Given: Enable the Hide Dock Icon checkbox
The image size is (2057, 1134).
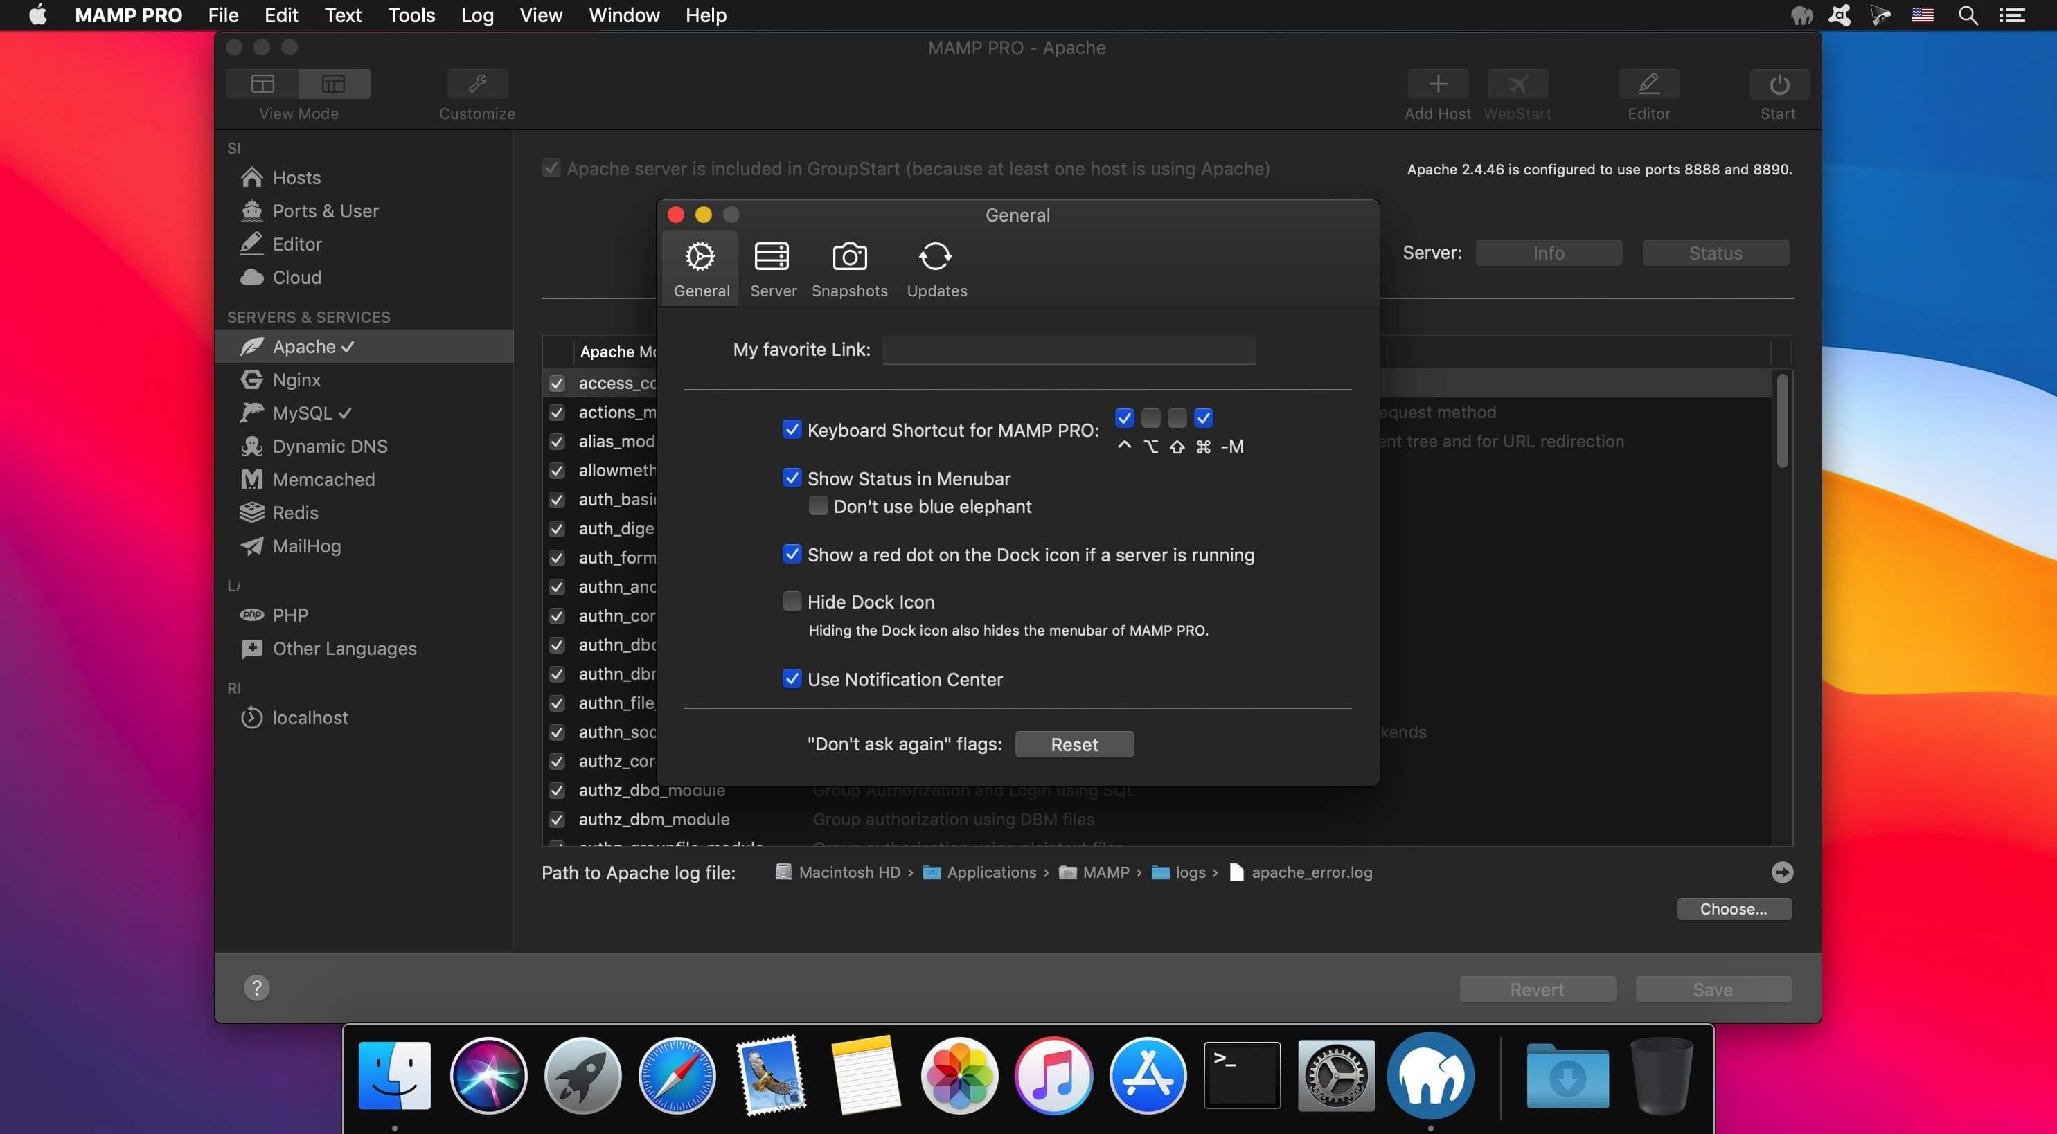Looking at the screenshot, I should click(792, 600).
